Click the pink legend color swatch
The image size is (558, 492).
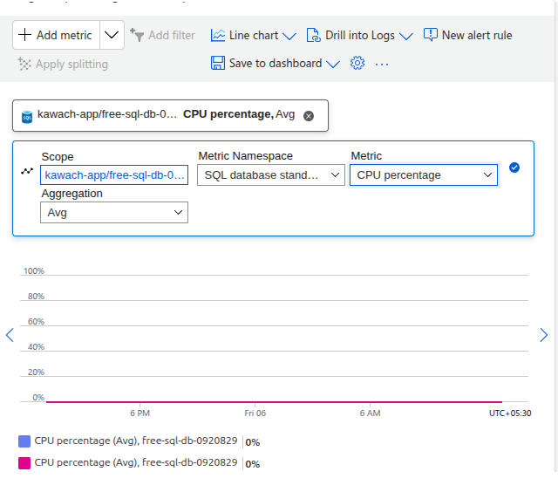coord(24,463)
